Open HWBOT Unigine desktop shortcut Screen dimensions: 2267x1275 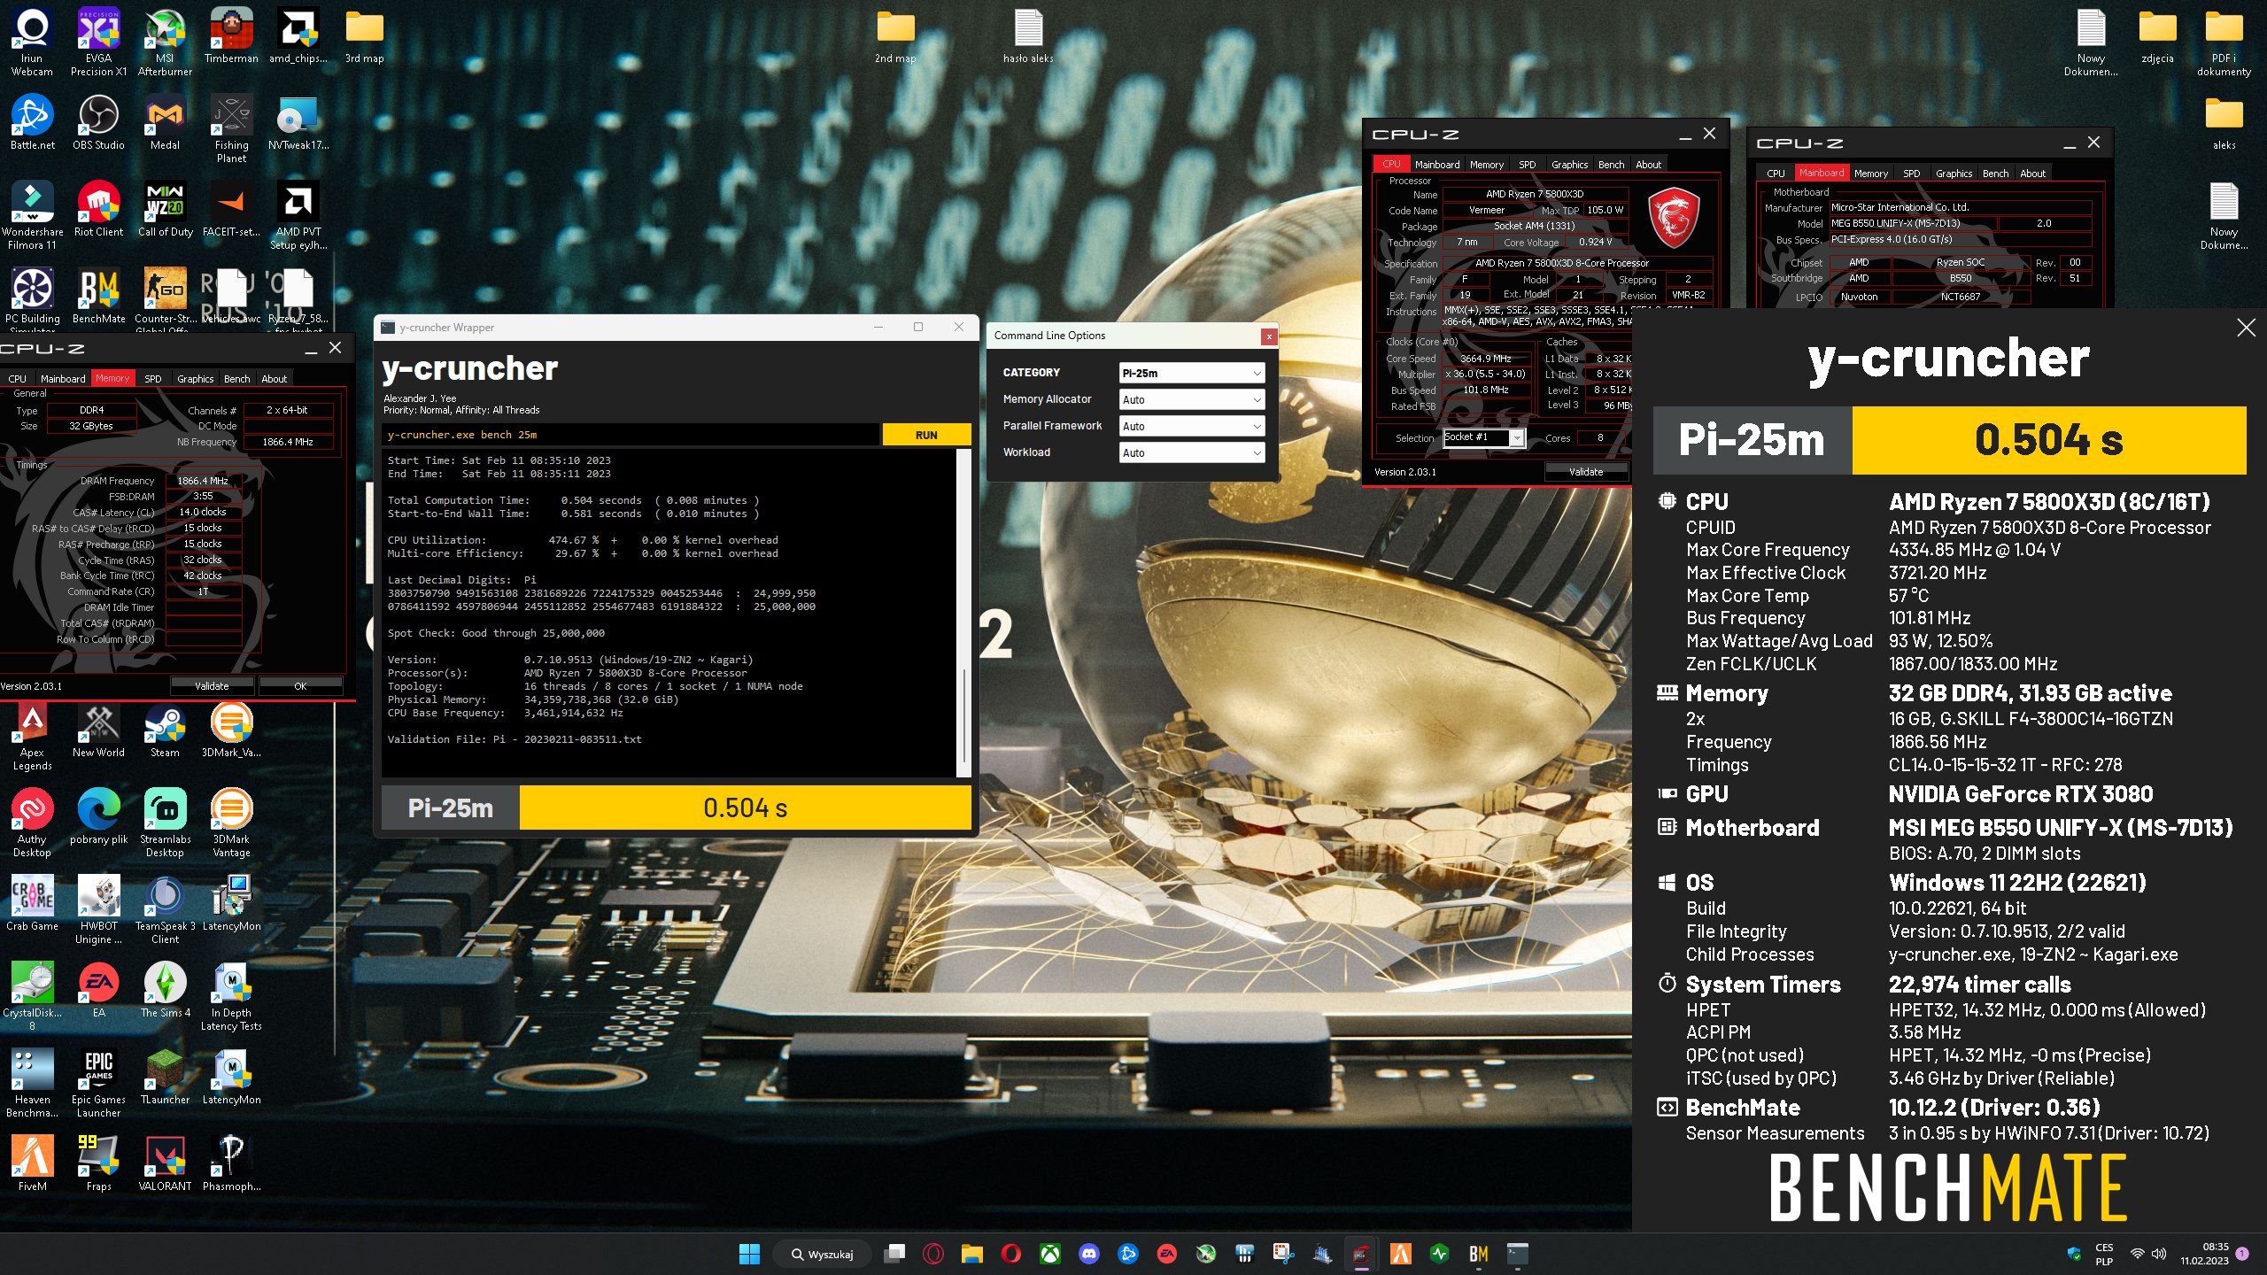(98, 909)
